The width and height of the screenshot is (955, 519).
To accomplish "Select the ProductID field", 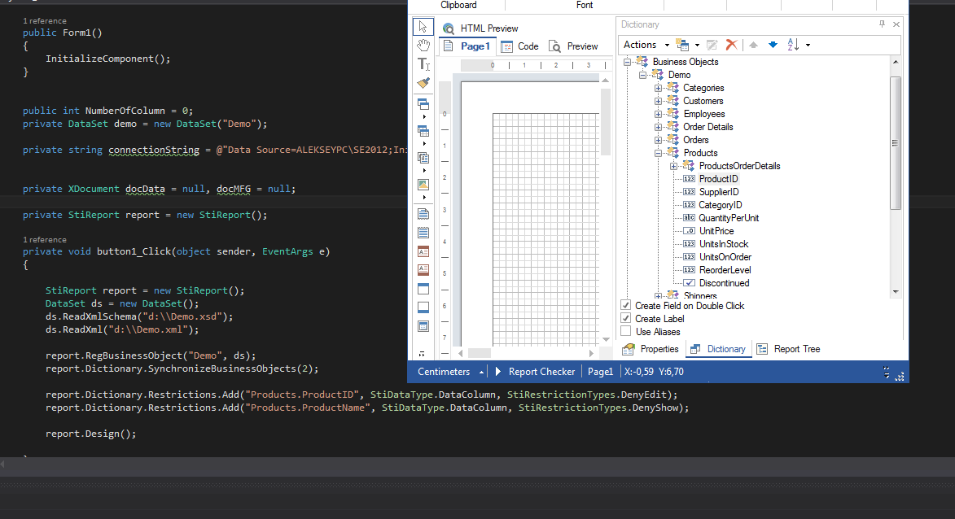I will (x=718, y=179).
